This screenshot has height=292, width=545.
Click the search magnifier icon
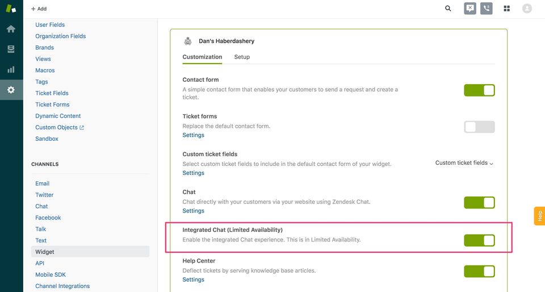point(448,9)
